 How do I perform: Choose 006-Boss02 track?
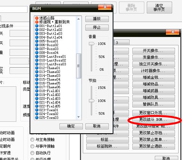tap(47, 45)
